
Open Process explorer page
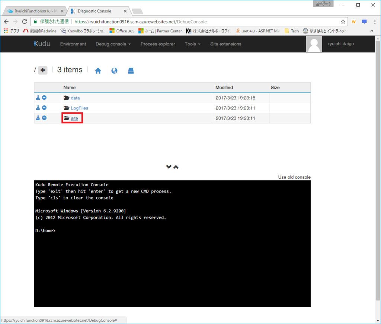tap(158, 44)
